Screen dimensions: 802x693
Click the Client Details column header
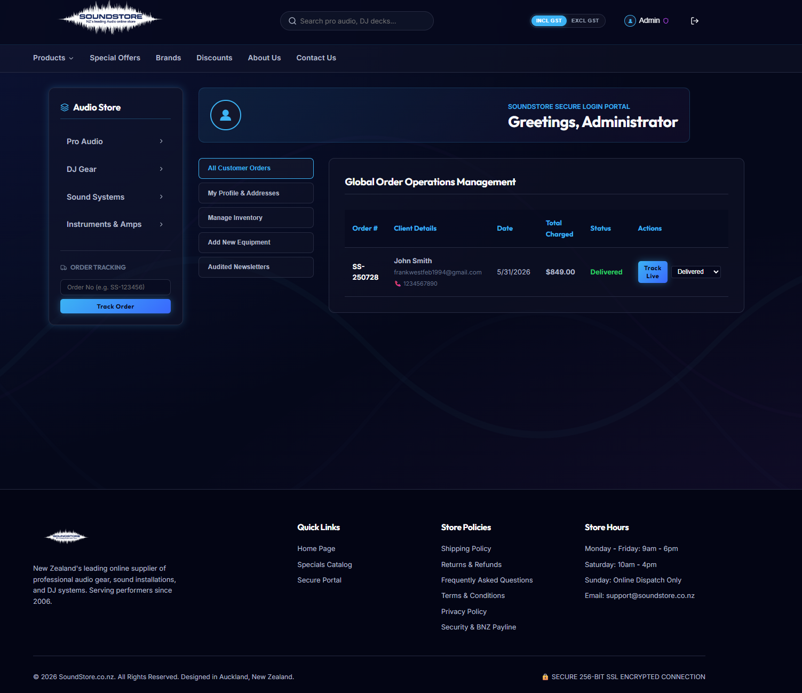click(x=415, y=229)
